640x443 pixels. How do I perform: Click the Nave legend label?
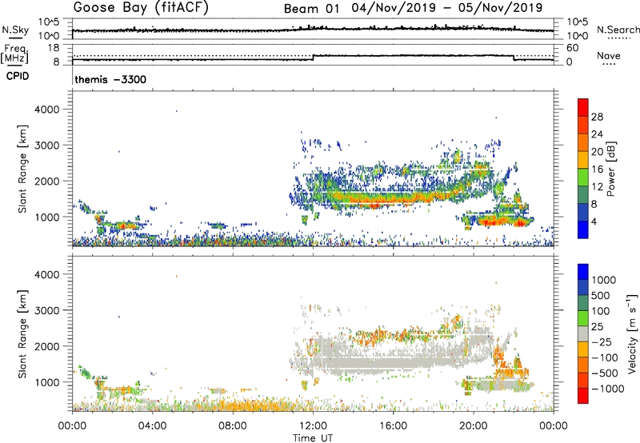pyautogui.click(x=609, y=55)
